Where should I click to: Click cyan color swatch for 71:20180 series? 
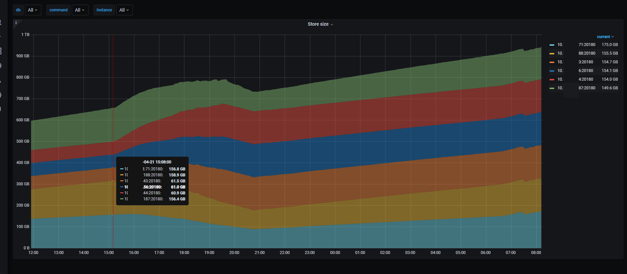point(552,45)
